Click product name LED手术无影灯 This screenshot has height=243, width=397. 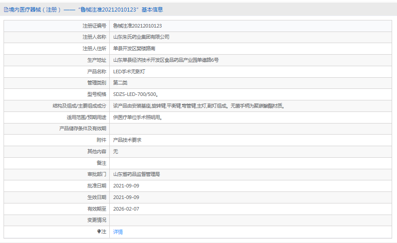point(129,72)
